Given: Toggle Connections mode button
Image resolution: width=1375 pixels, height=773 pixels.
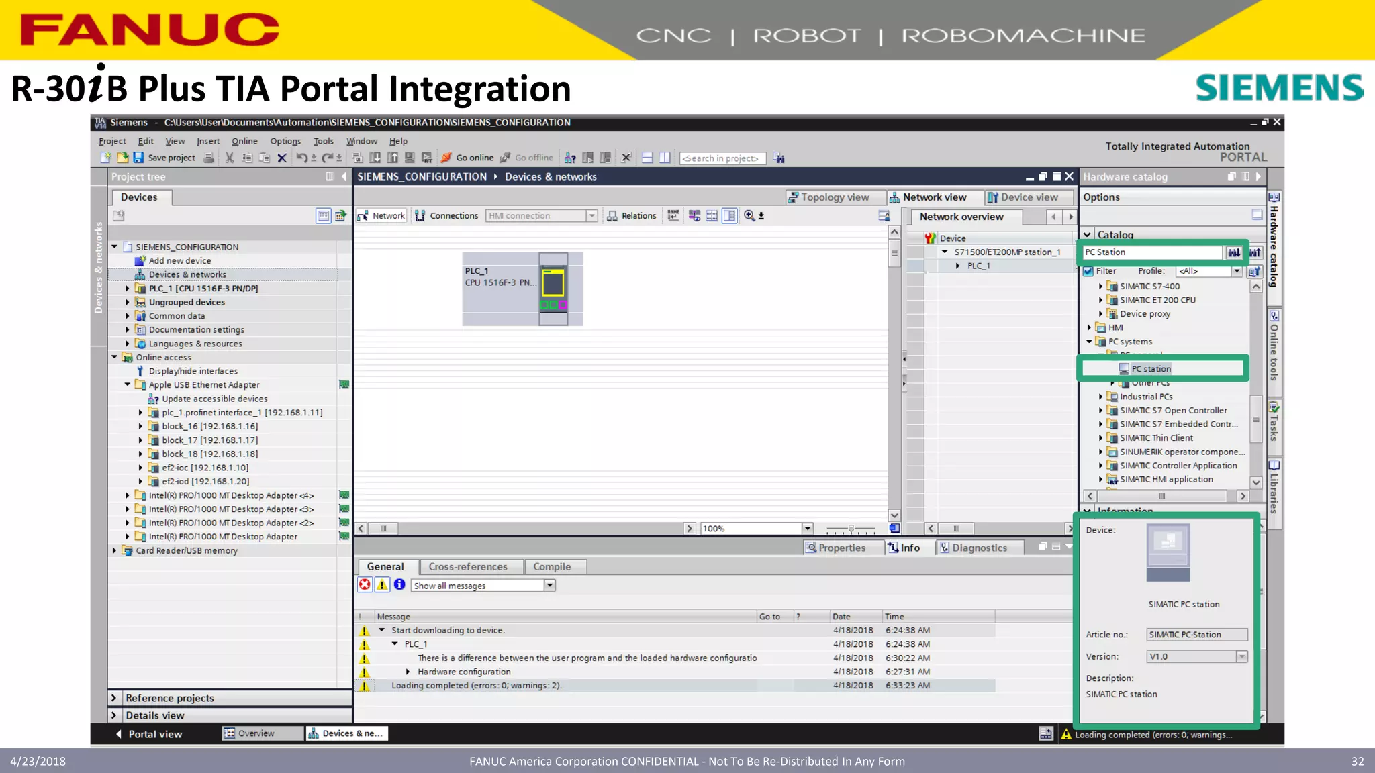Looking at the screenshot, I should (x=446, y=215).
